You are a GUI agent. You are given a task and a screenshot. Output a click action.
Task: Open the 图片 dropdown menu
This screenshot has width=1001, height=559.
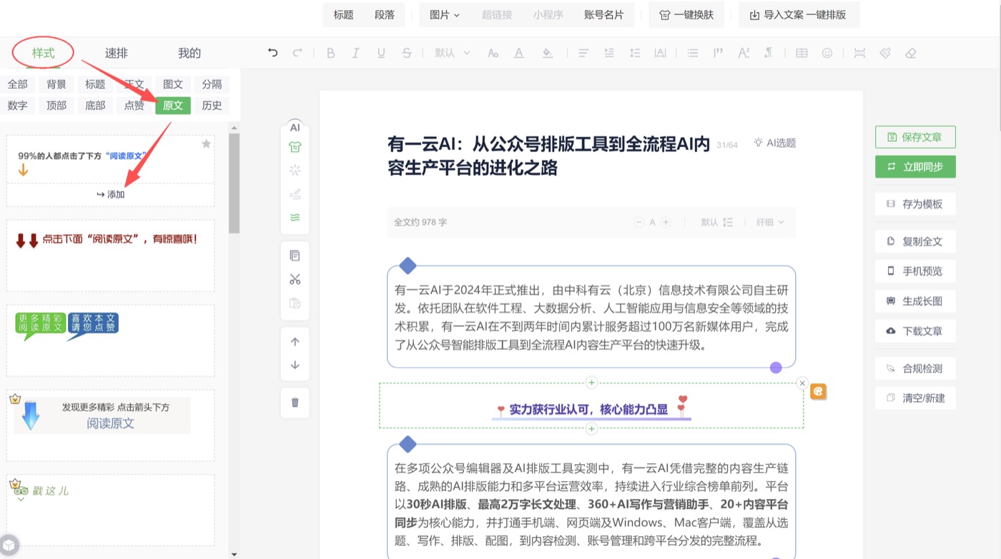[x=445, y=14]
